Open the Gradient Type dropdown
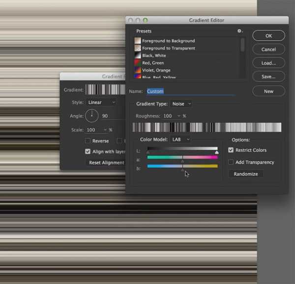 click(x=181, y=104)
